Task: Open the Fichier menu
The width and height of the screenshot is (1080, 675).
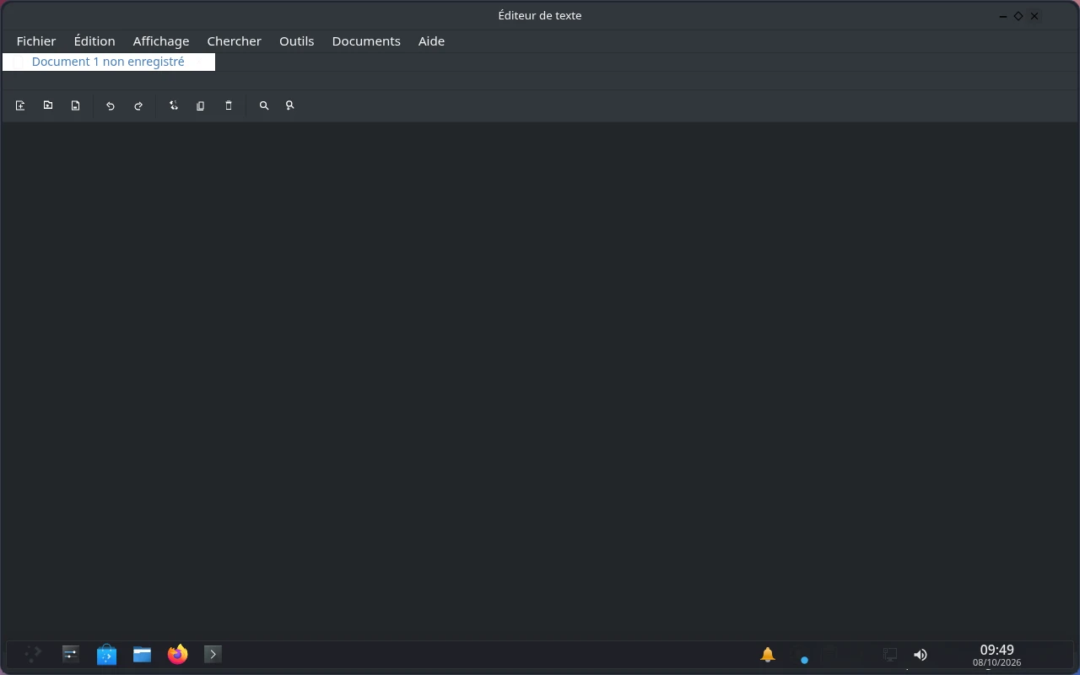Action: pos(36,40)
